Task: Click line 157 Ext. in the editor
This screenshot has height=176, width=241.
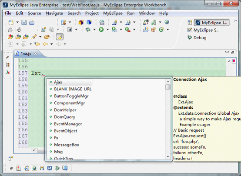Action: click(x=37, y=73)
